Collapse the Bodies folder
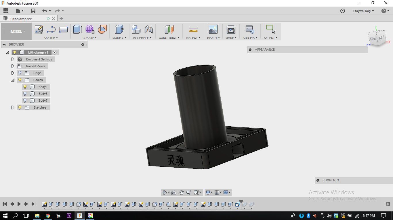This screenshot has height=220, width=393. [x=13, y=80]
